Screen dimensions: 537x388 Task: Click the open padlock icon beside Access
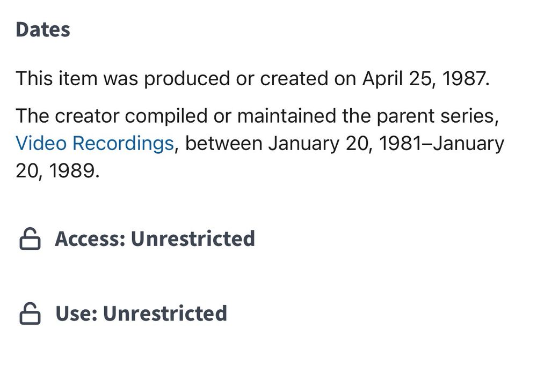coord(30,238)
